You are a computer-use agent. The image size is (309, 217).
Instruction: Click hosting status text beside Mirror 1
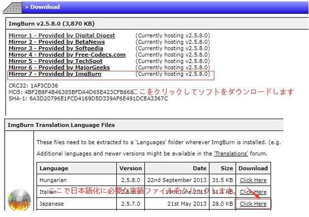coord(173,35)
